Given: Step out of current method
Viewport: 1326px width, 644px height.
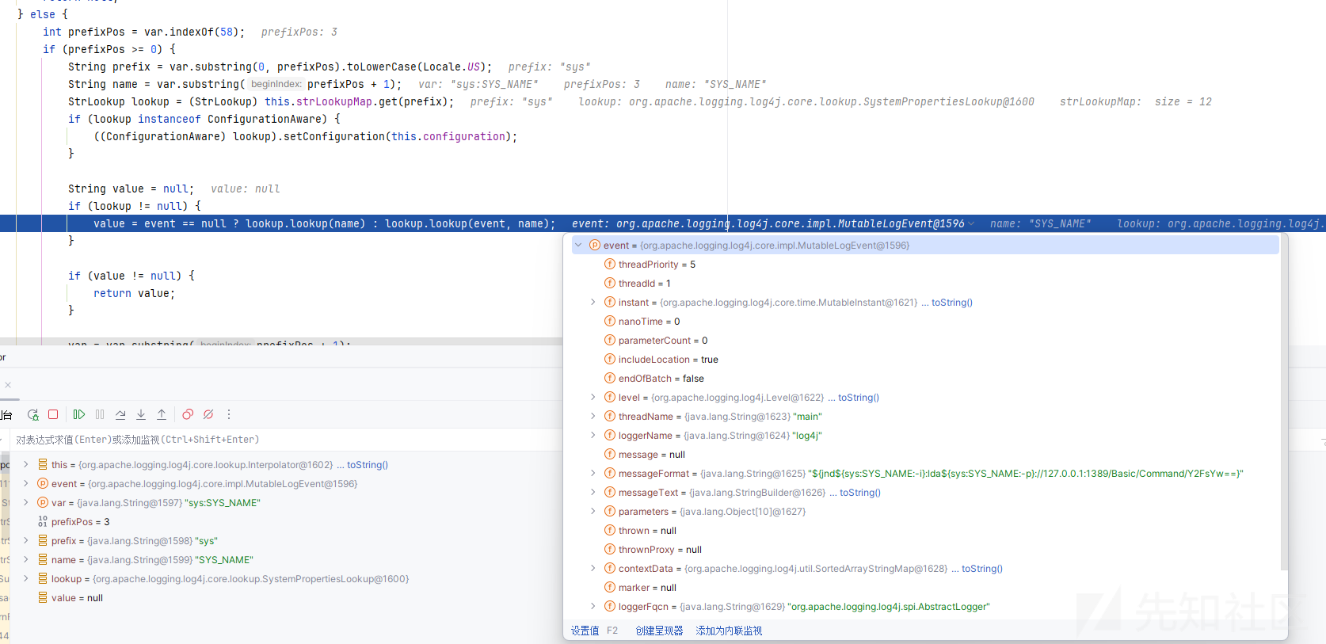Looking at the screenshot, I should [162, 414].
